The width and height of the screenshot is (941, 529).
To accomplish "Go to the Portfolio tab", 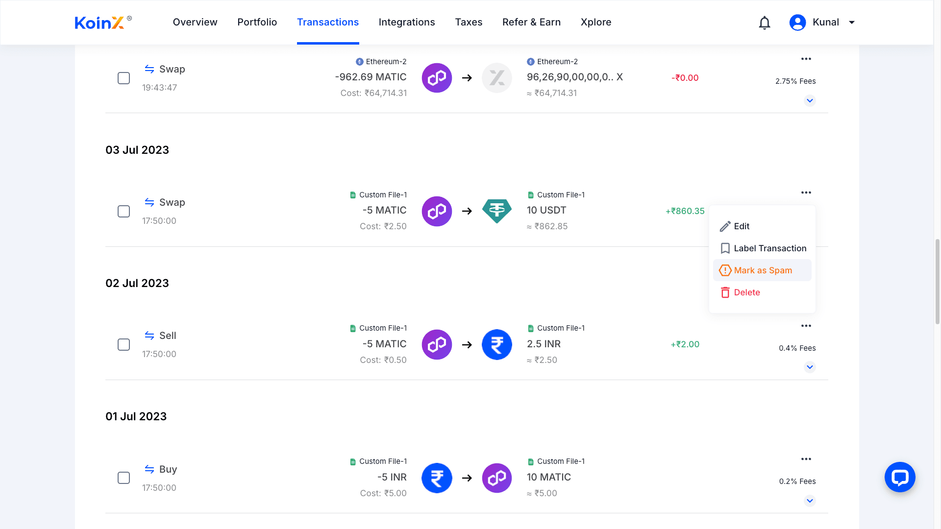I will coord(257,23).
